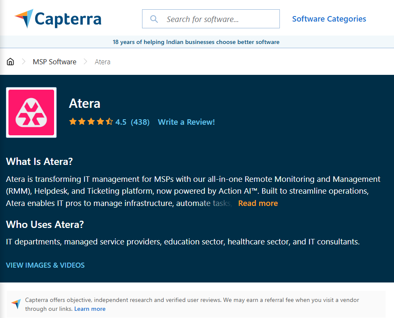The width and height of the screenshot is (394, 318).
Task: Click the star rating icons
Action: pos(91,122)
